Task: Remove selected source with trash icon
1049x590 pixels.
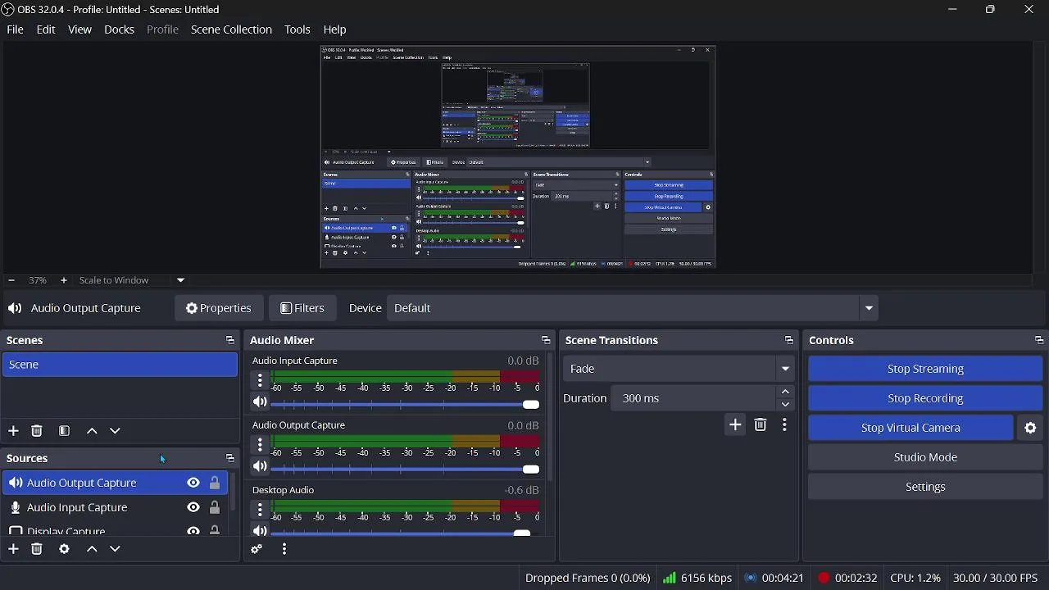Action: [37, 549]
